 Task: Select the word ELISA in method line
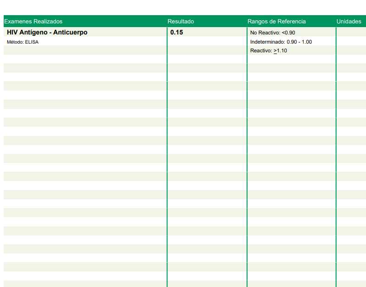tap(32, 42)
